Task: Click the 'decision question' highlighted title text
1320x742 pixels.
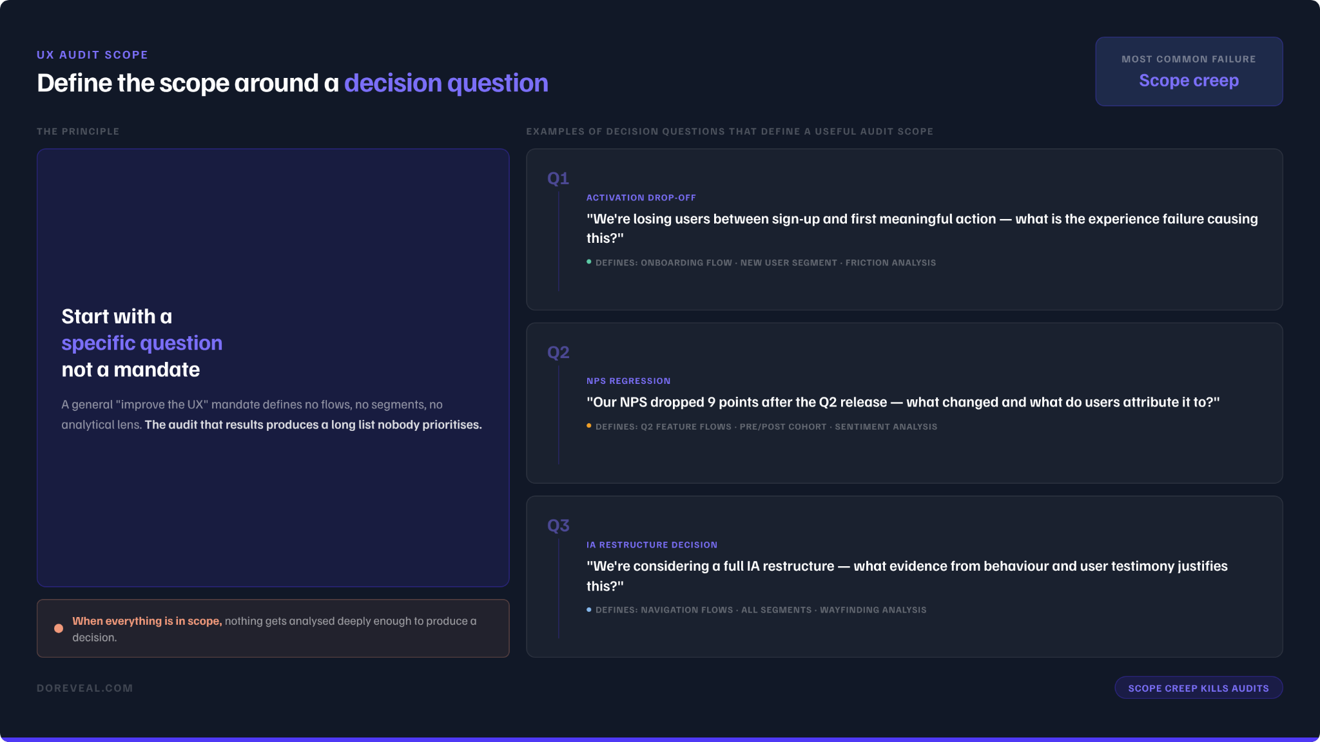Action: pos(446,83)
